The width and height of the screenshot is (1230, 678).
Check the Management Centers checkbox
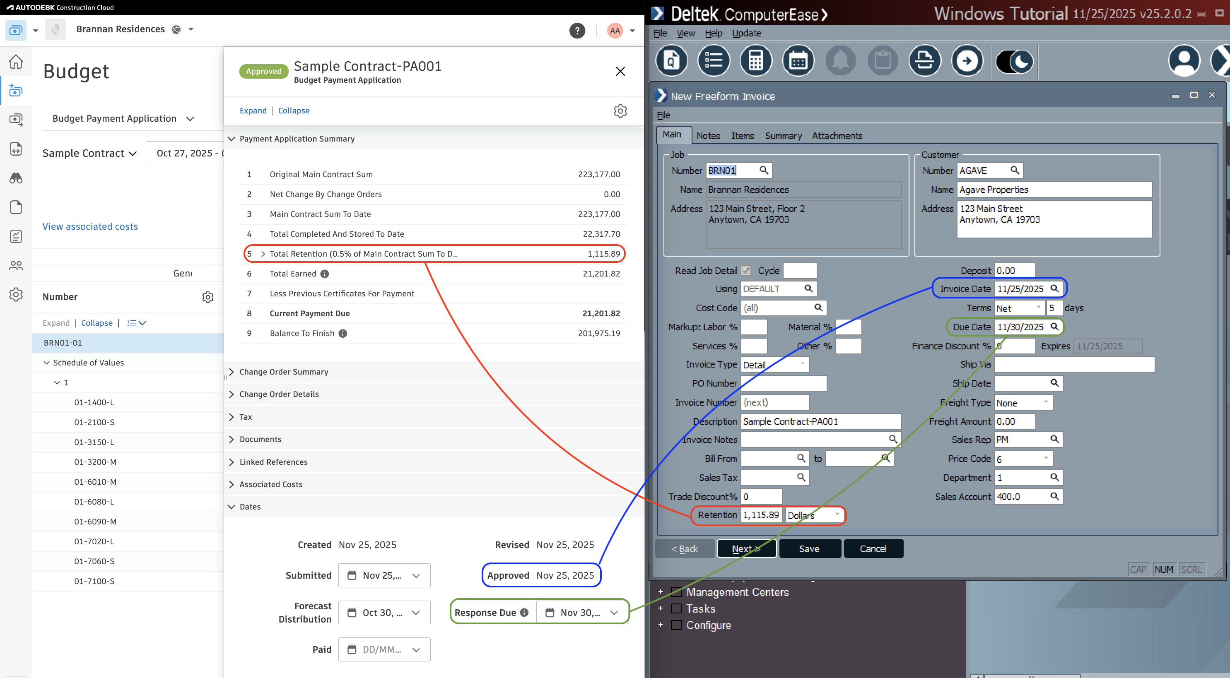click(675, 592)
